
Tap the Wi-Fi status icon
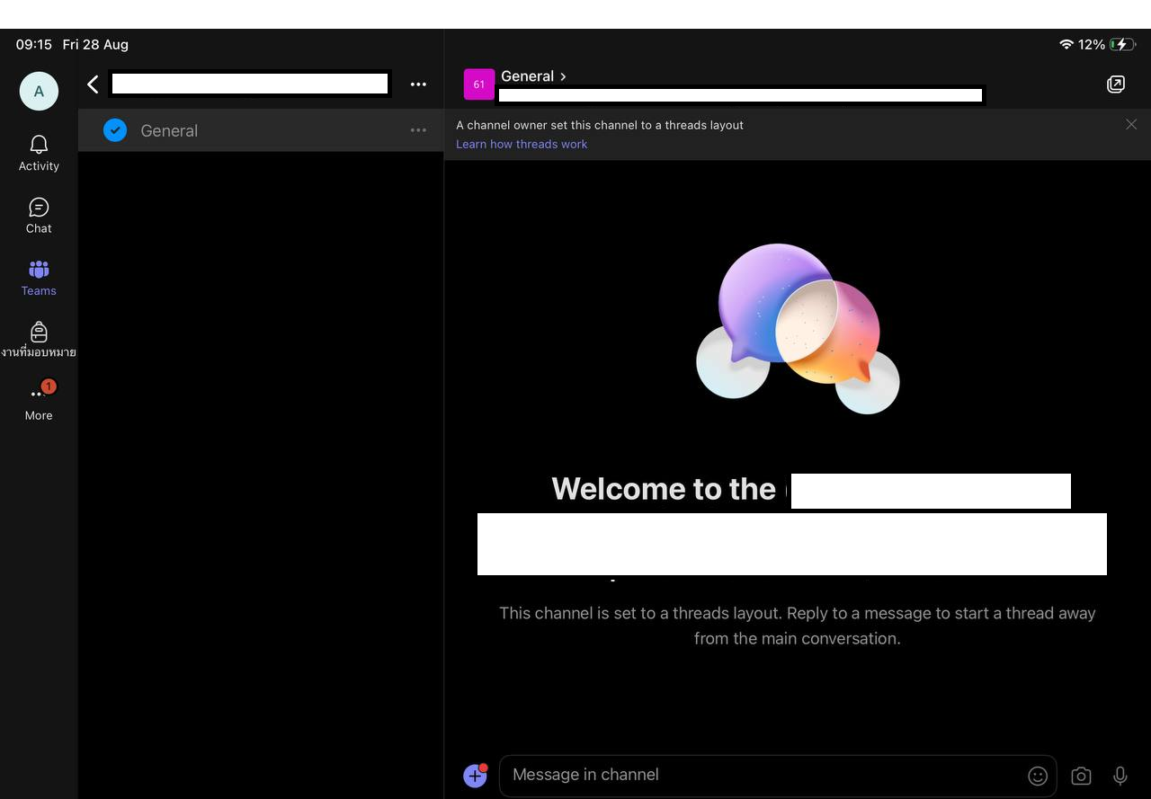point(1066,44)
